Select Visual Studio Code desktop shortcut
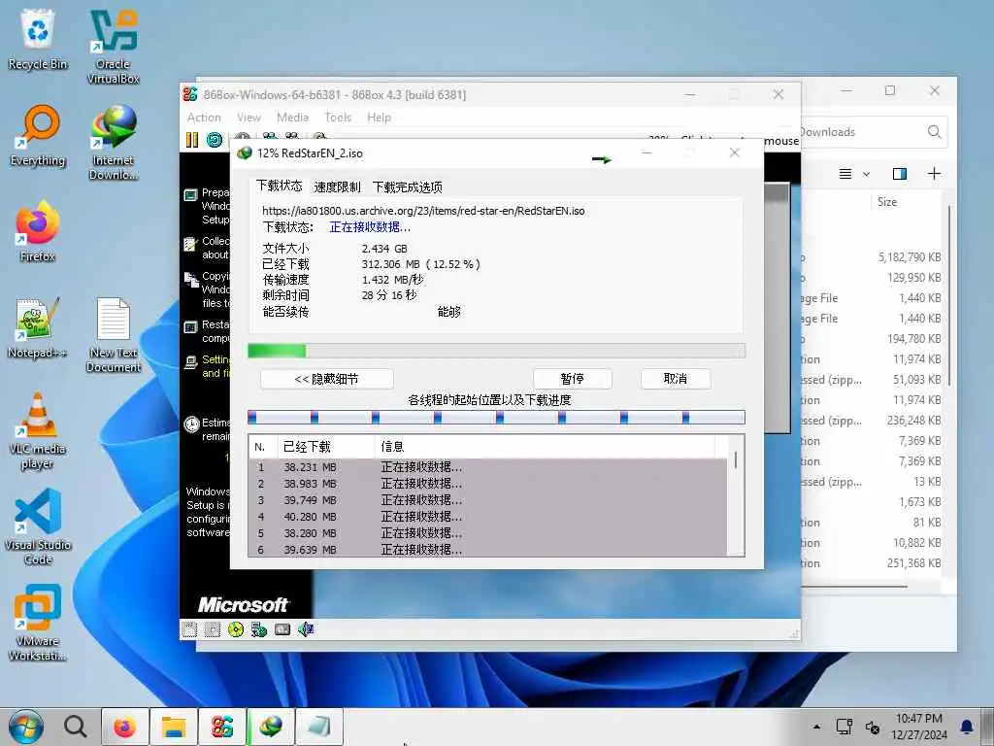994x746 pixels. [38, 526]
